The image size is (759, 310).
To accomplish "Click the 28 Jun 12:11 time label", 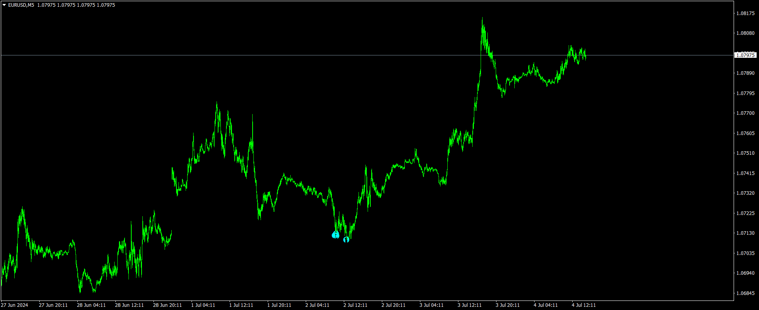I will (x=129, y=305).
